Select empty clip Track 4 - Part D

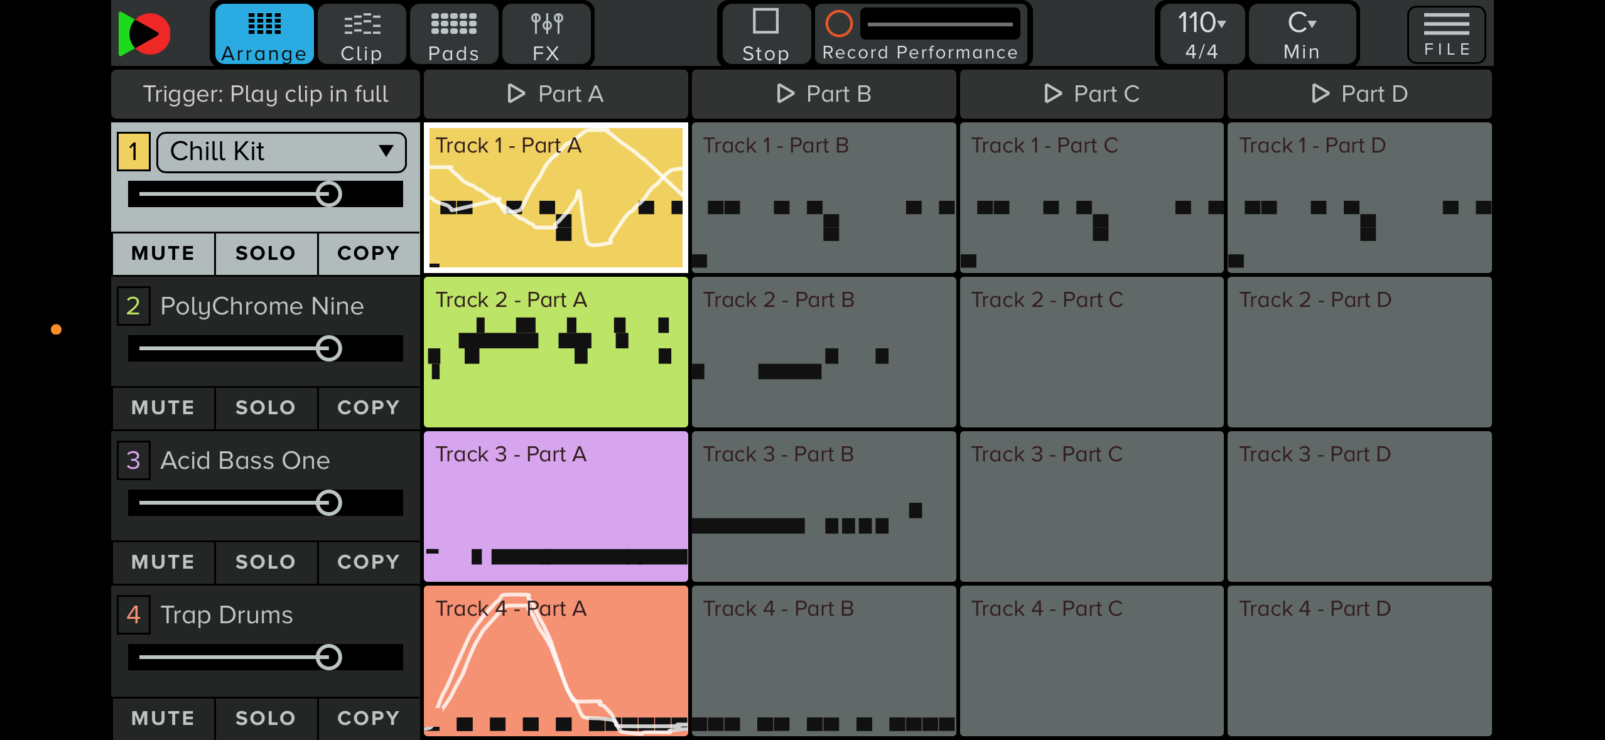click(x=1359, y=661)
